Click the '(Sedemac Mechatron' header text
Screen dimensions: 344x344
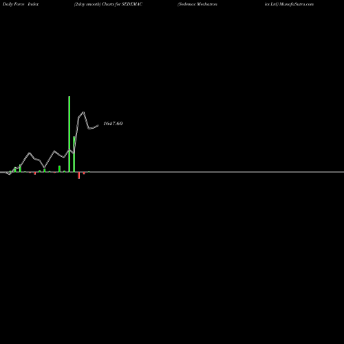(197, 4)
